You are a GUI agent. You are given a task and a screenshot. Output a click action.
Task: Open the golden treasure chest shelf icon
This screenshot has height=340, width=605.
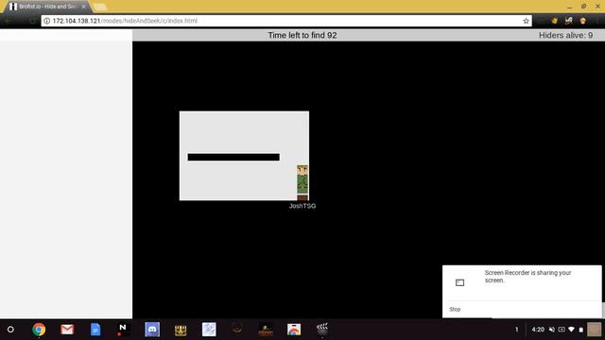(181, 330)
